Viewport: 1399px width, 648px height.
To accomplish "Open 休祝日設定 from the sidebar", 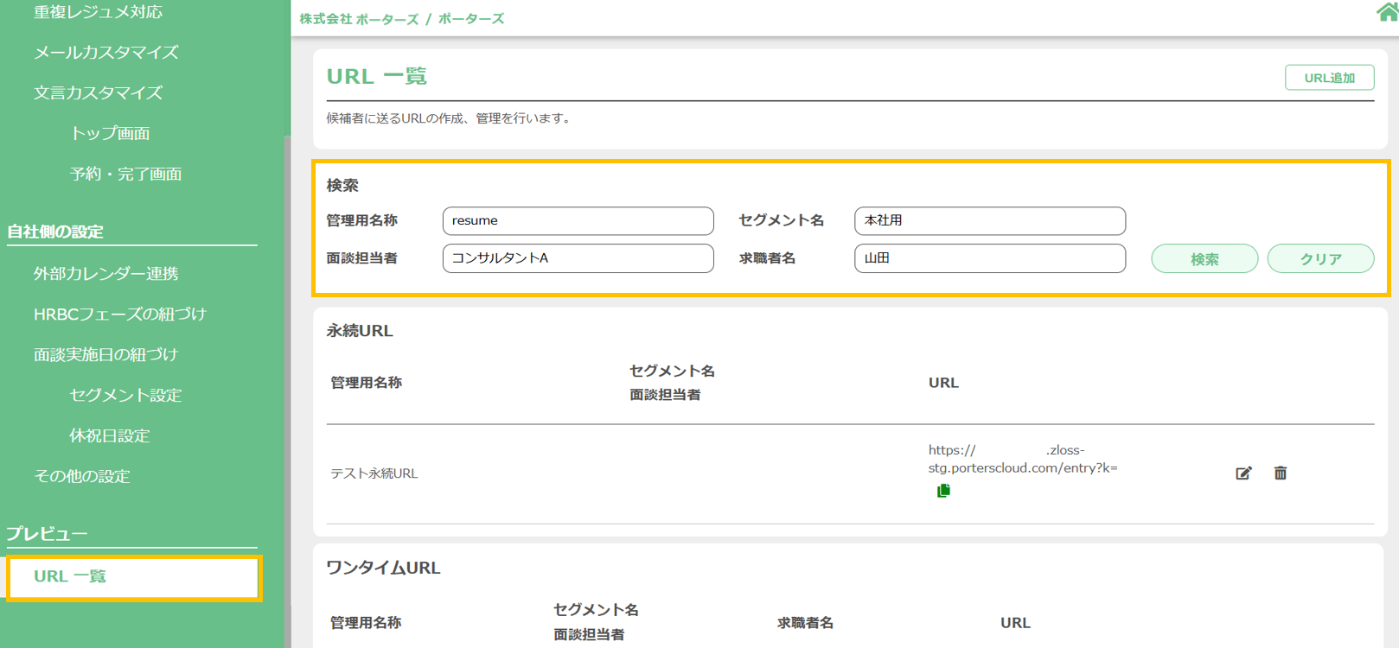I will 109,436.
